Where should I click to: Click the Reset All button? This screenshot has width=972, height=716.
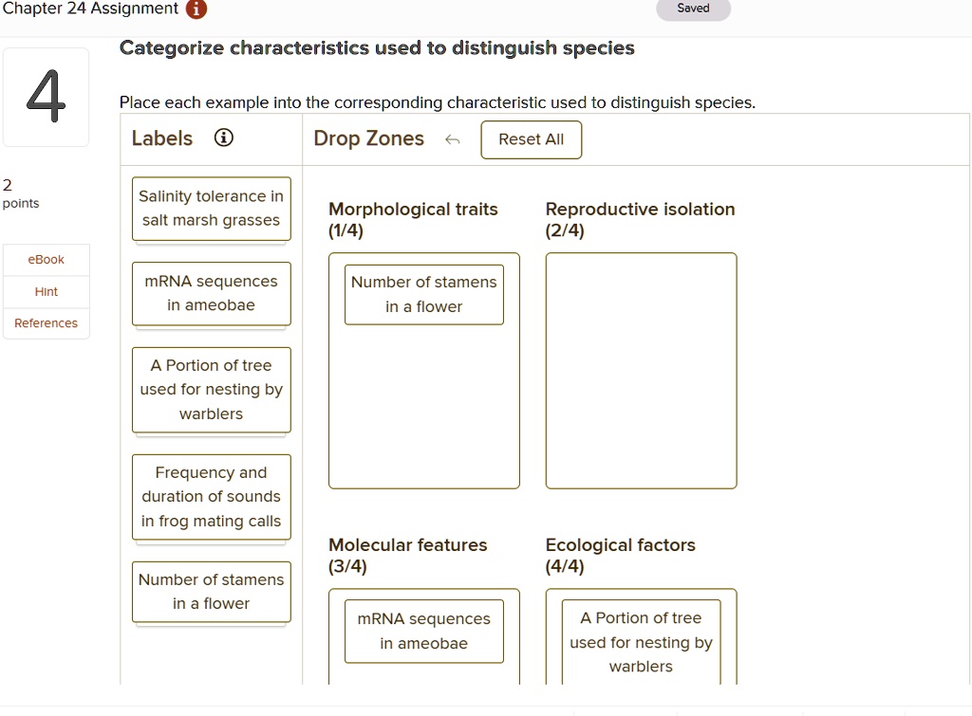531,139
